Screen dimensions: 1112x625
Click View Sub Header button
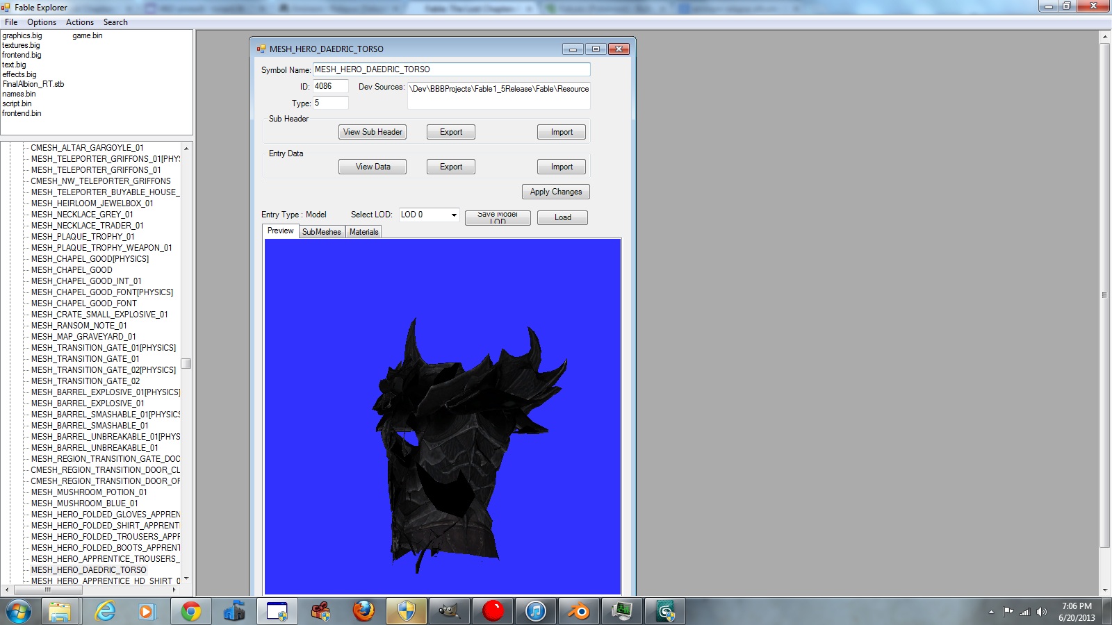pyautogui.click(x=373, y=132)
